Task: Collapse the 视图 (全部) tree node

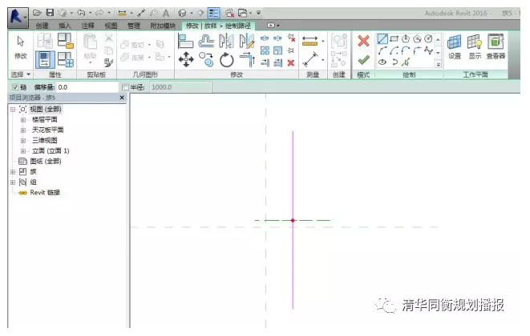Action: [13, 110]
